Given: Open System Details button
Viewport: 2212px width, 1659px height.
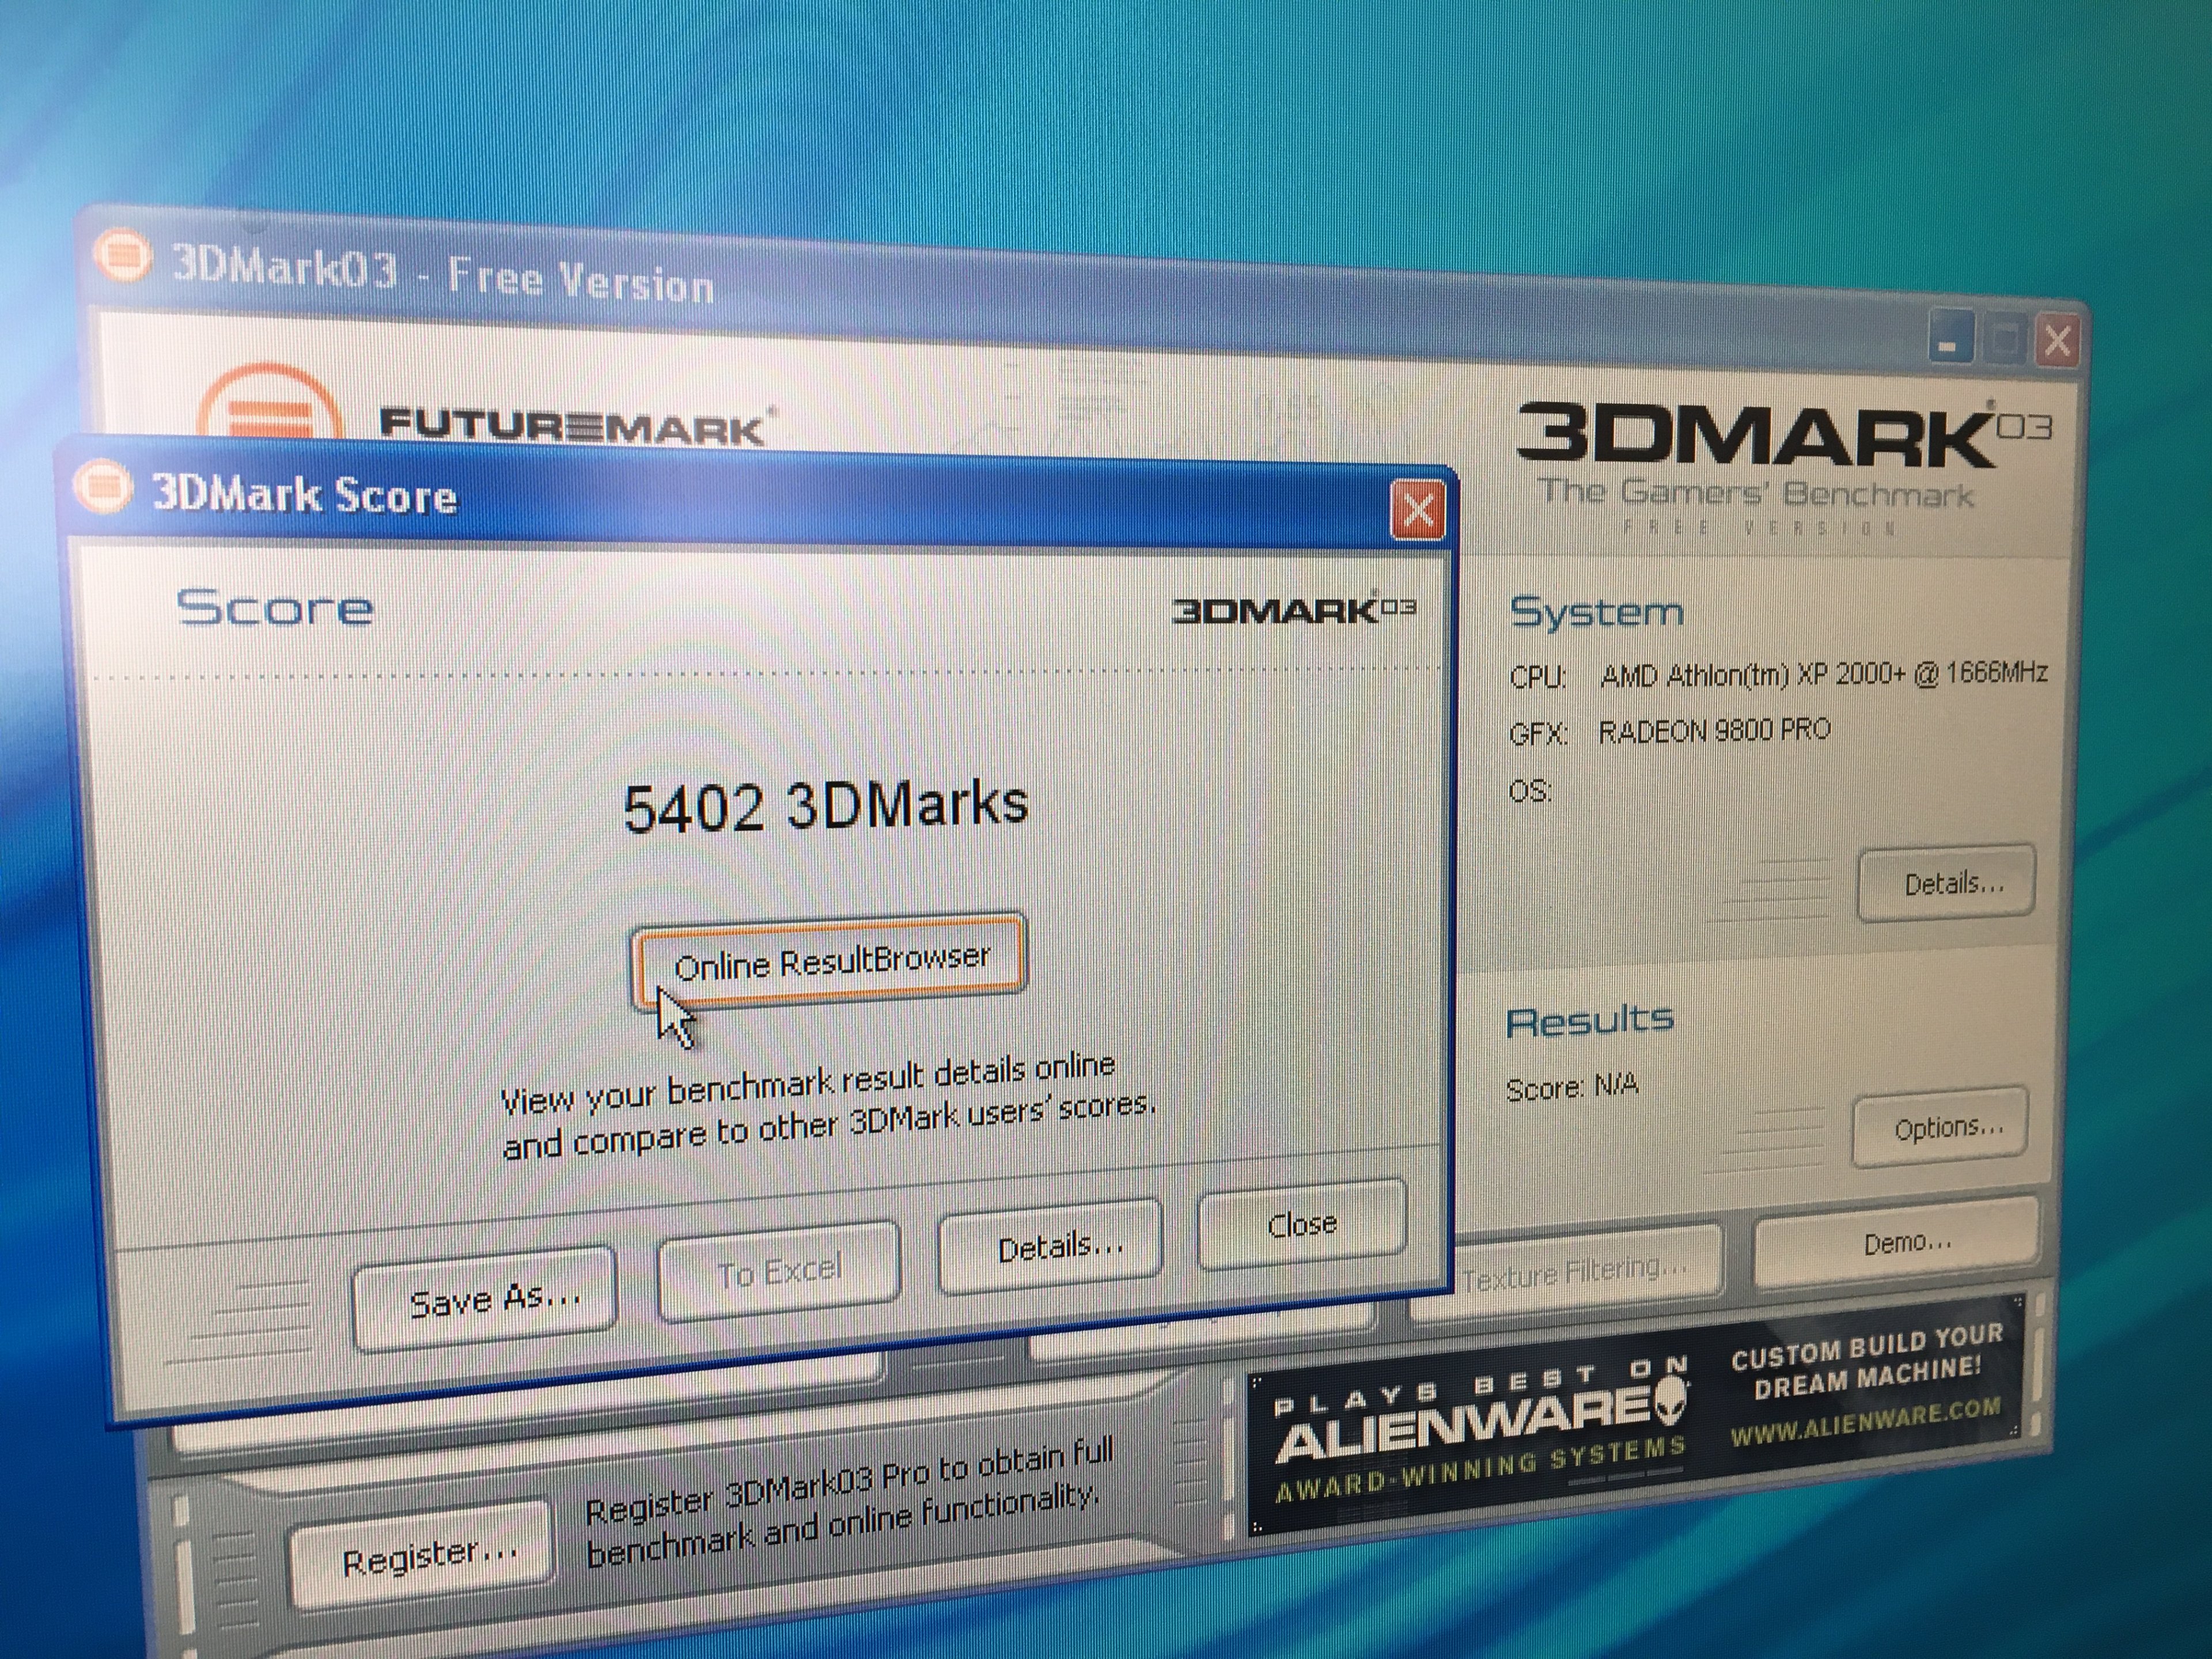Looking at the screenshot, I should tap(1946, 883).
